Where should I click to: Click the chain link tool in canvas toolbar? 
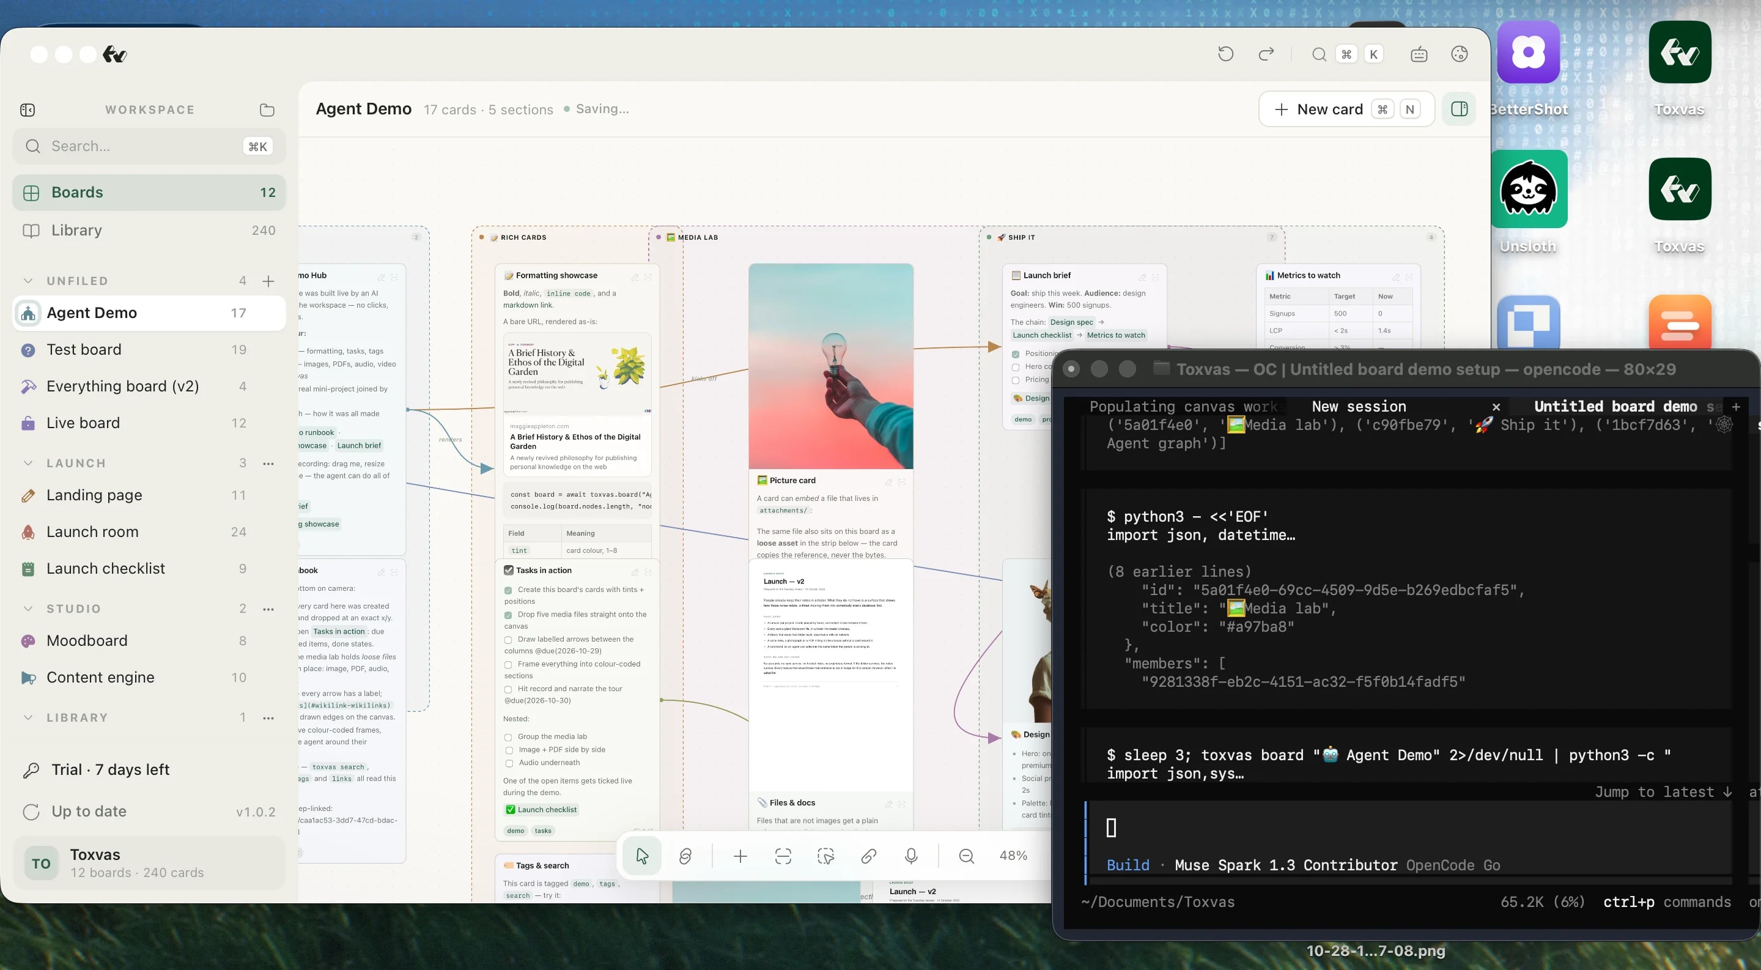(868, 855)
